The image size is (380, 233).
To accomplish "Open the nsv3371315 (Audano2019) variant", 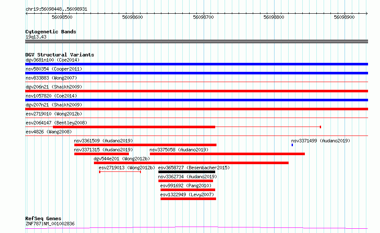I will tap(103, 150).
